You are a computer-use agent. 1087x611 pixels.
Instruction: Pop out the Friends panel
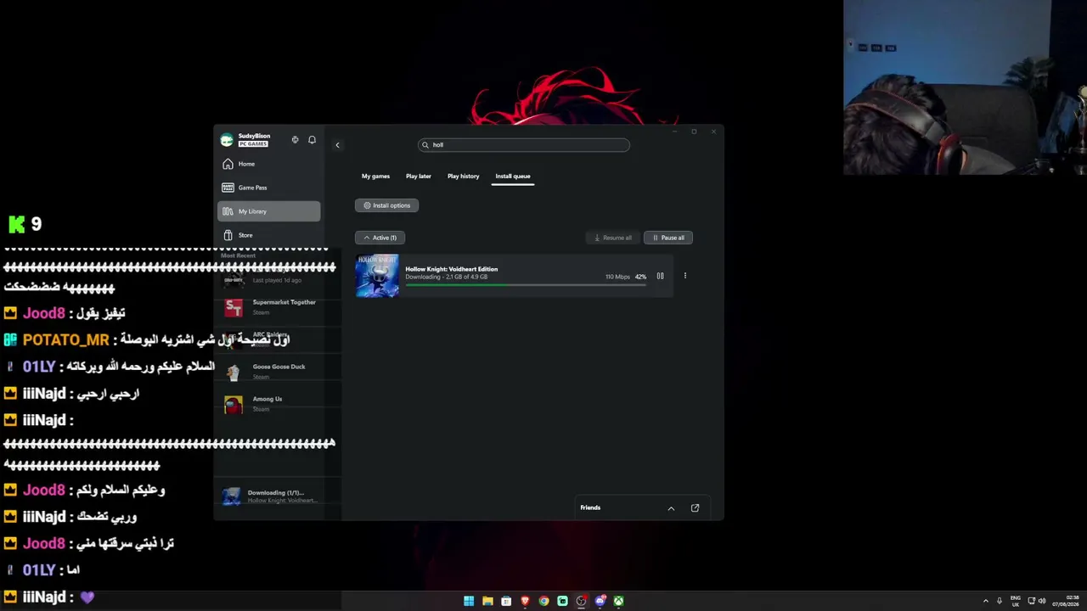coord(695,508)
